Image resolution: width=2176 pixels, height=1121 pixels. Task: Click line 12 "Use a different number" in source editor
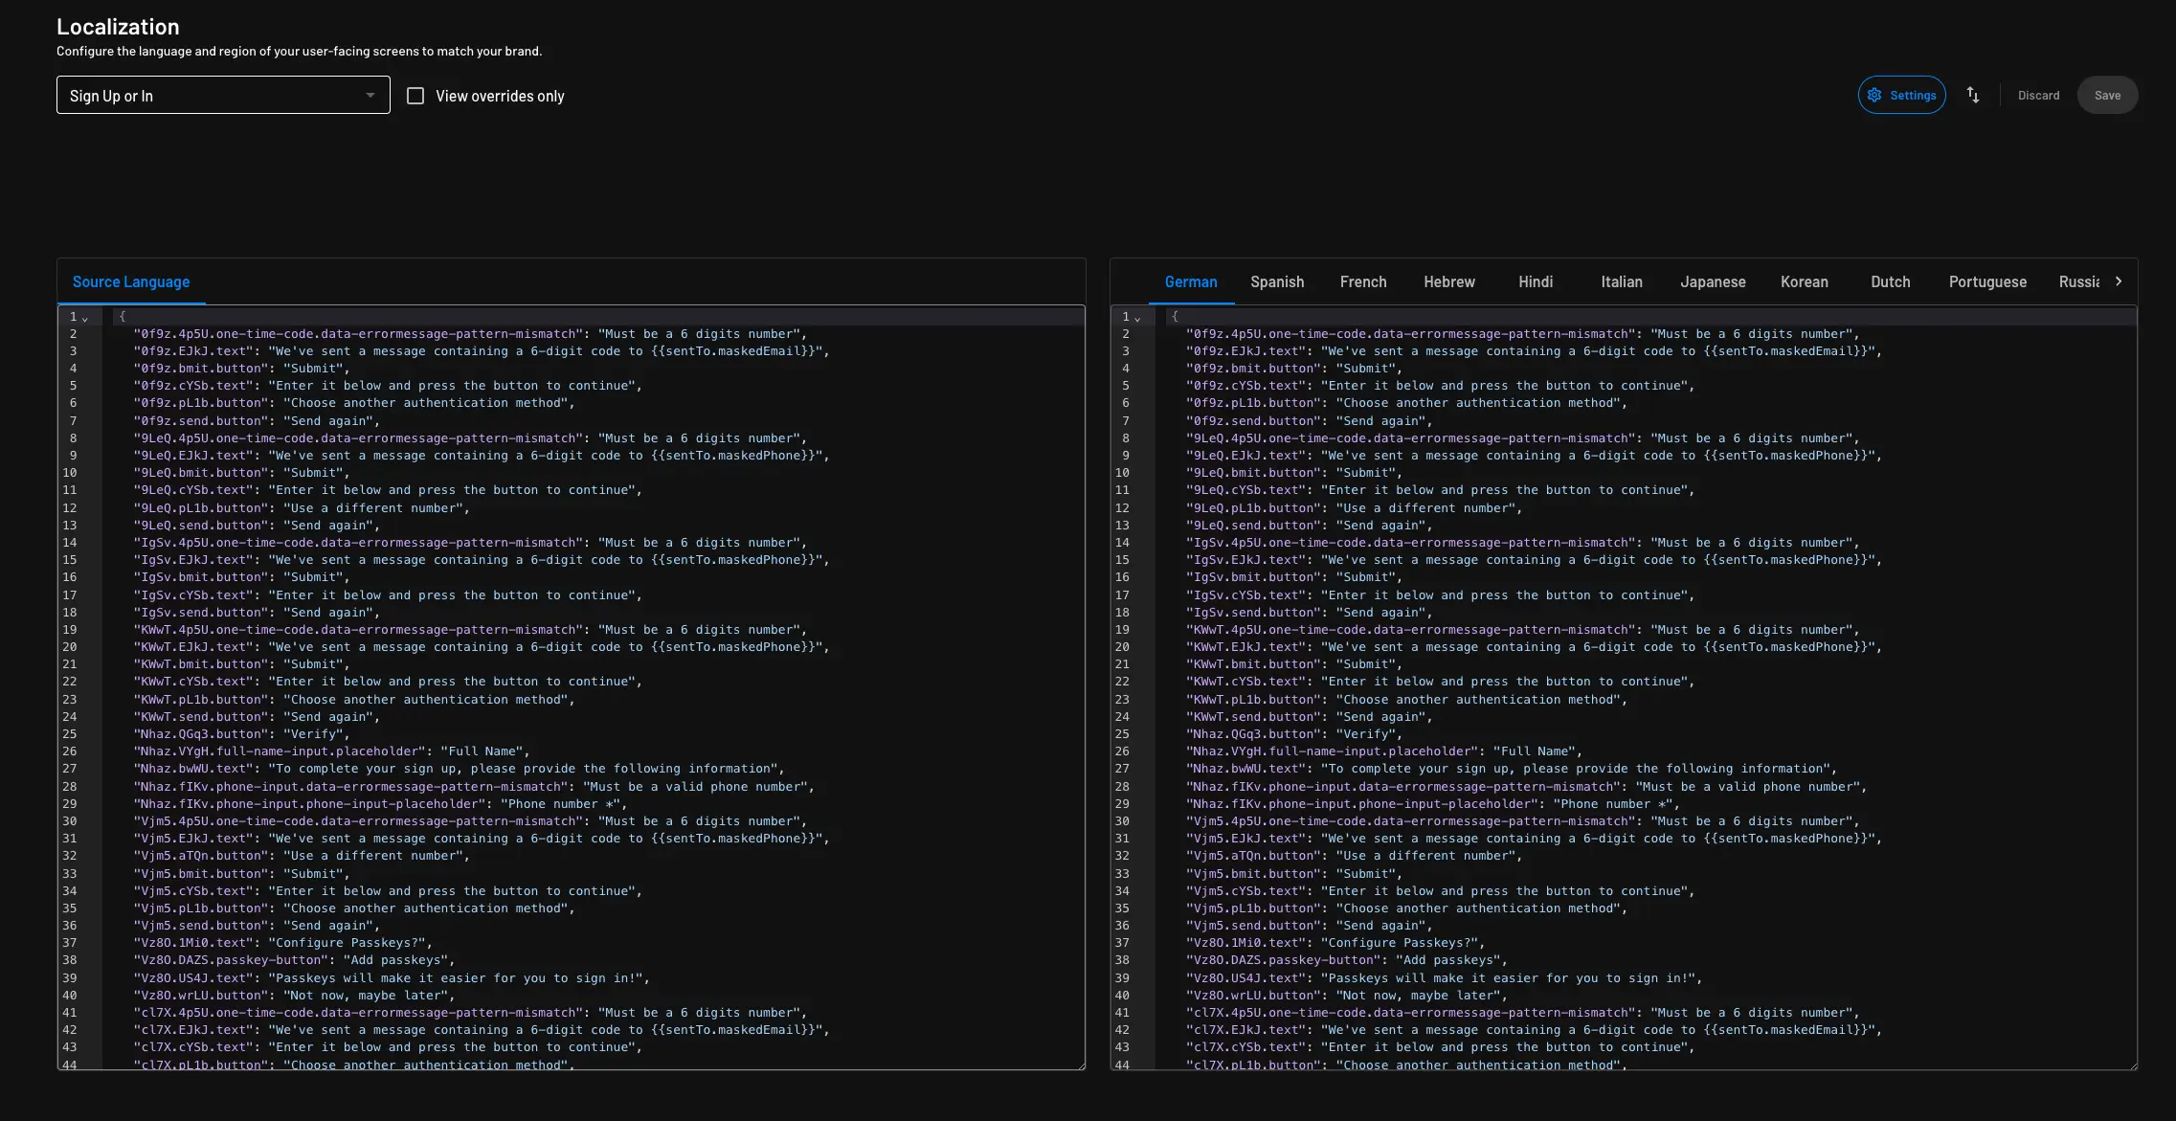373,508
